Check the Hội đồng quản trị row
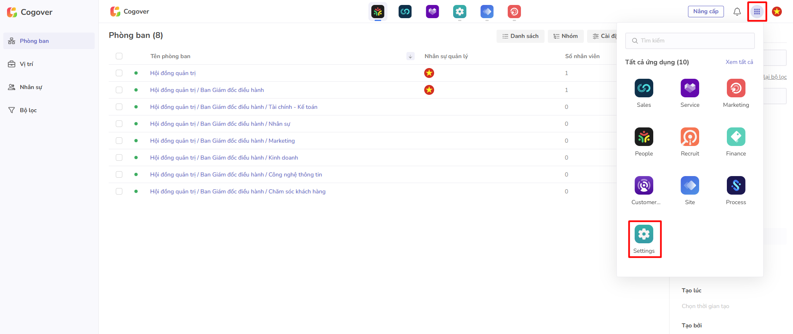This screenshot has width=793, height=334. [x=119, y=73]
